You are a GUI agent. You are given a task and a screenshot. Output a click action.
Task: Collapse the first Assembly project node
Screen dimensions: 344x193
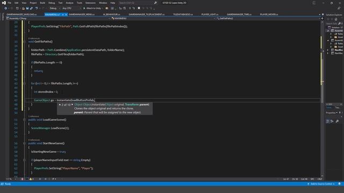coord(328,31)
